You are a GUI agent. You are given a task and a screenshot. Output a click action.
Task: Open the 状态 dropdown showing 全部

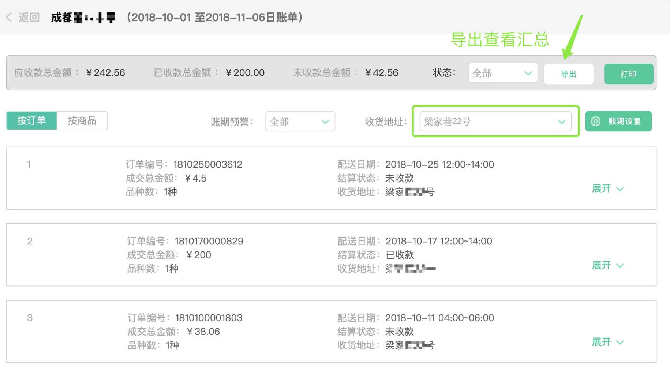pos(502,73)
